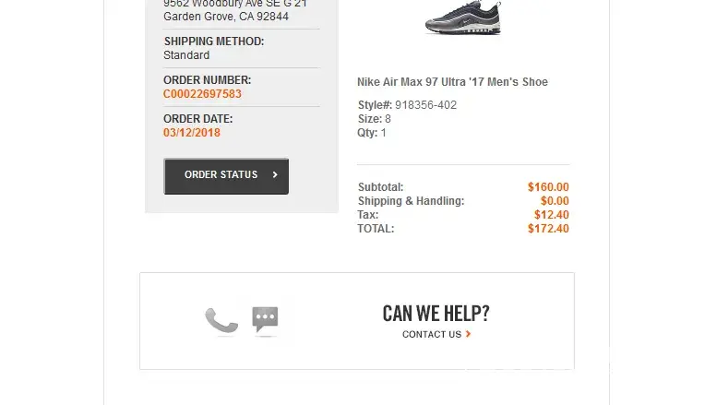705x405 pixels.
Task: Click the $172.40 total amount
Action: (548, 229)
